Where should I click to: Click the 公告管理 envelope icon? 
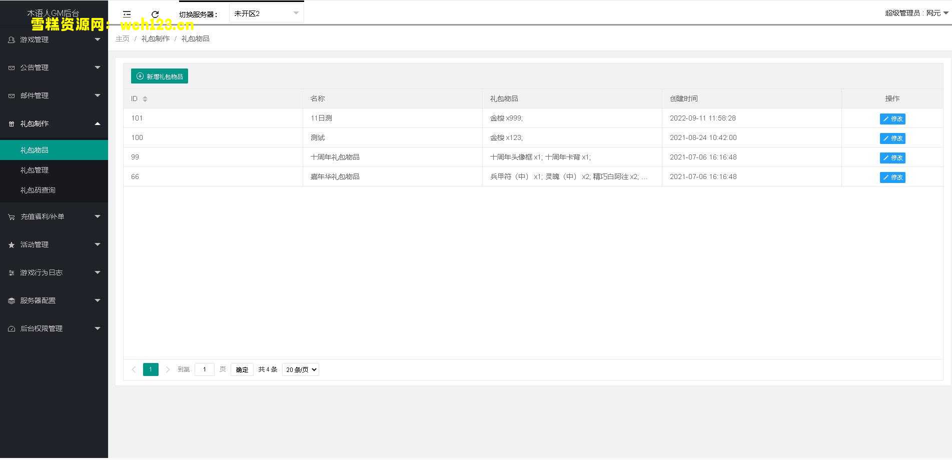click(x=12, y=67)
